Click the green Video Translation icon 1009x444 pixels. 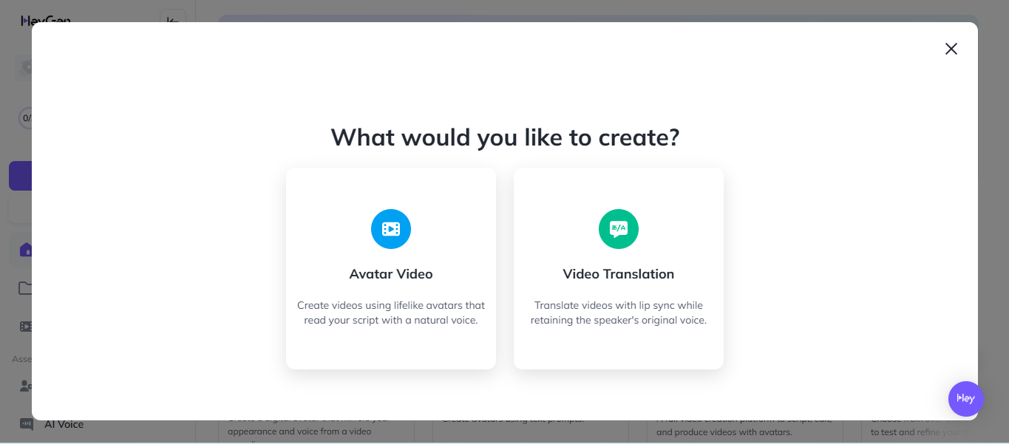tap(619, 229)
